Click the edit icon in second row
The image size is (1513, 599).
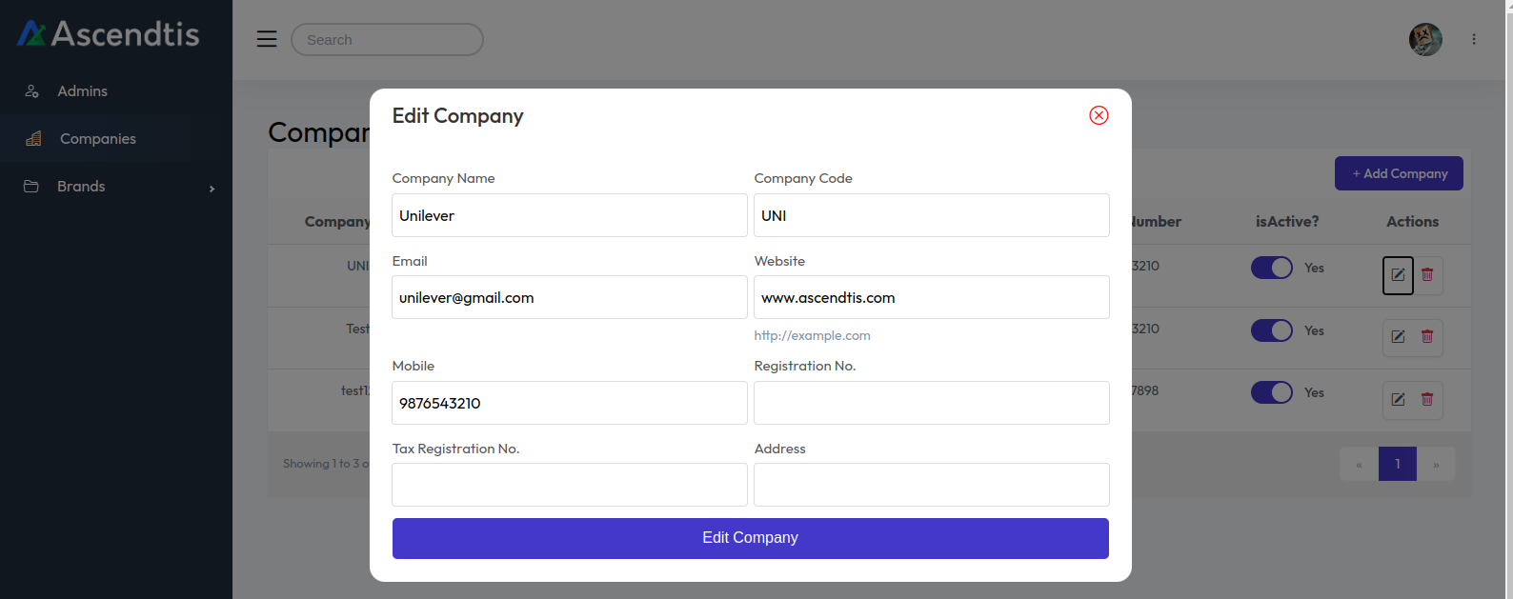pos(1398,337)
